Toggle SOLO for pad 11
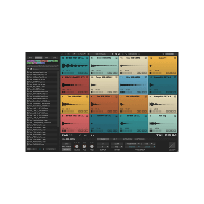 (x=67, y=144)
